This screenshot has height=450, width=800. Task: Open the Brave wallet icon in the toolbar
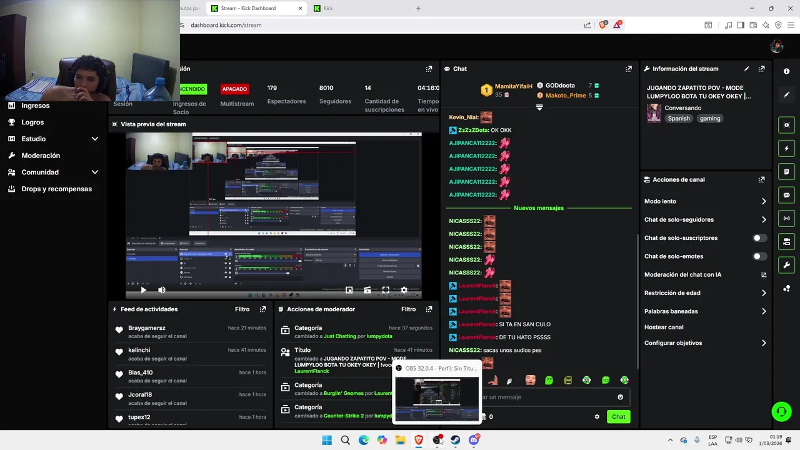(753, 25)
